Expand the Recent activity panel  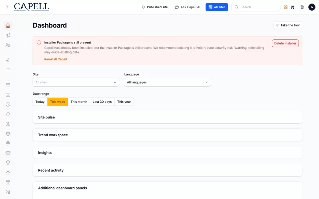[167, 170]
